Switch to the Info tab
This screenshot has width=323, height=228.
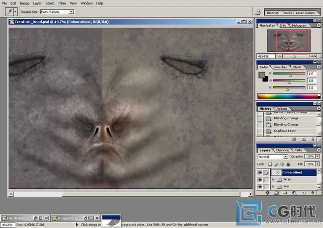pyautogui.click(x=283, y=25)
